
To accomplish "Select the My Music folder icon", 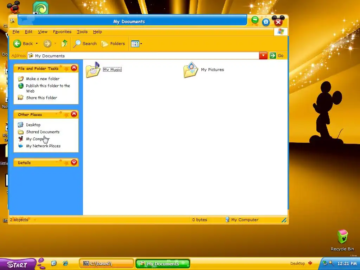I will click(x=93, y=70).
